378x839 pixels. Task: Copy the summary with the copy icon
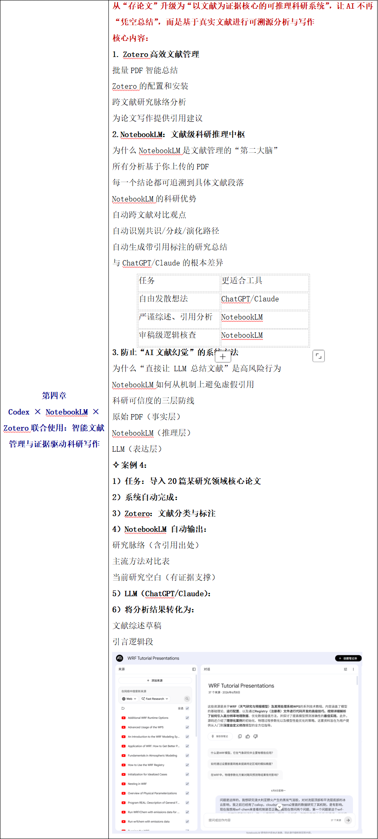pos(240,736)
